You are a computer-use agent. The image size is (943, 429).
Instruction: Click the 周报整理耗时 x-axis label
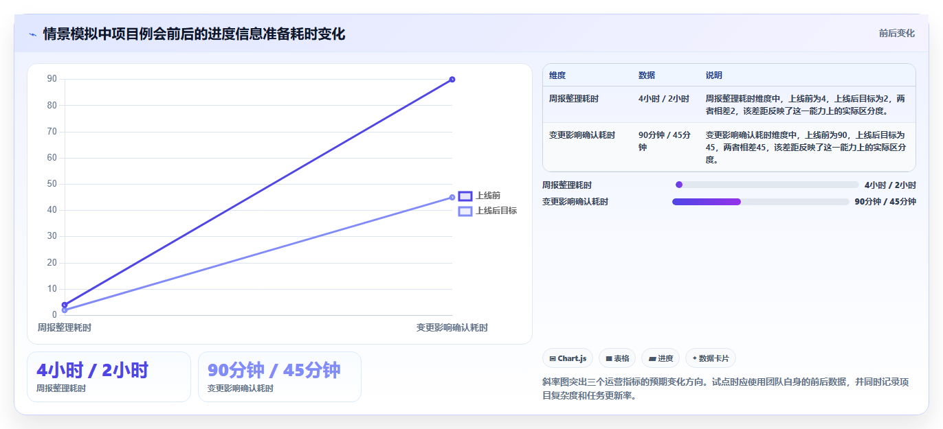[65, 327]
